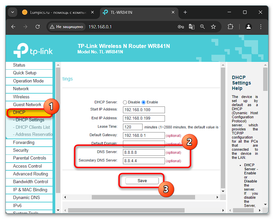Translate this page icon
Screen dimensions: 274x219
coord(192,27)
